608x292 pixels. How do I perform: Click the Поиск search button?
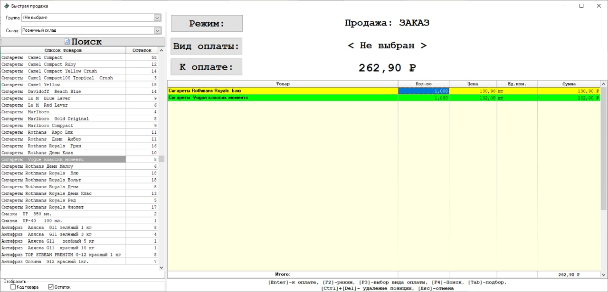tap(83, 42)
